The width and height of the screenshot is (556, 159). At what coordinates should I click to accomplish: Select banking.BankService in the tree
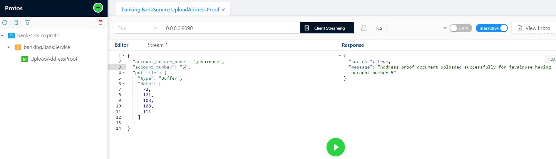point(47,47)
